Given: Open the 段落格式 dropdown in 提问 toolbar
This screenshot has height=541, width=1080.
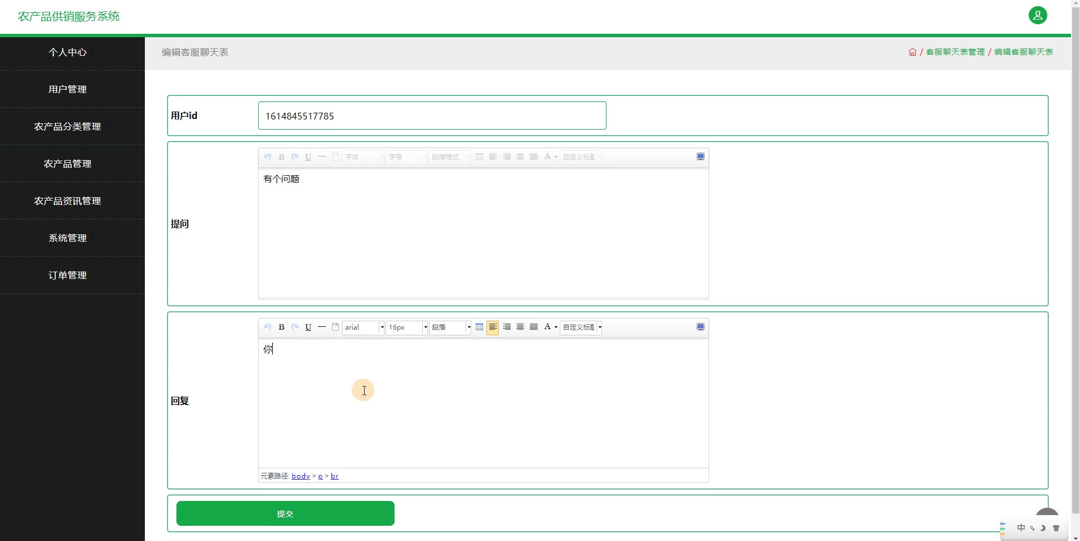Looking at the screenshot, I should [x=450, y=157].
